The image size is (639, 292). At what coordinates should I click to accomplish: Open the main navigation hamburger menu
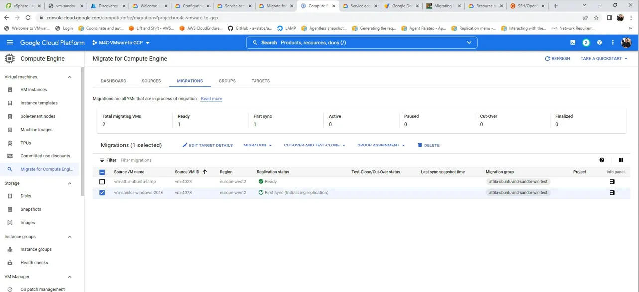(x=10, y=43)
